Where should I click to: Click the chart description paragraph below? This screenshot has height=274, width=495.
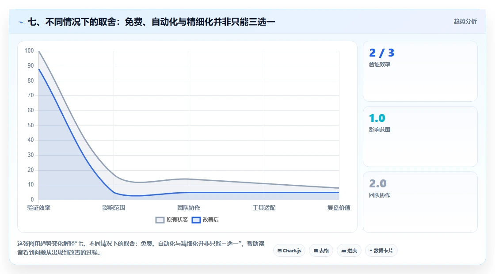141,248
